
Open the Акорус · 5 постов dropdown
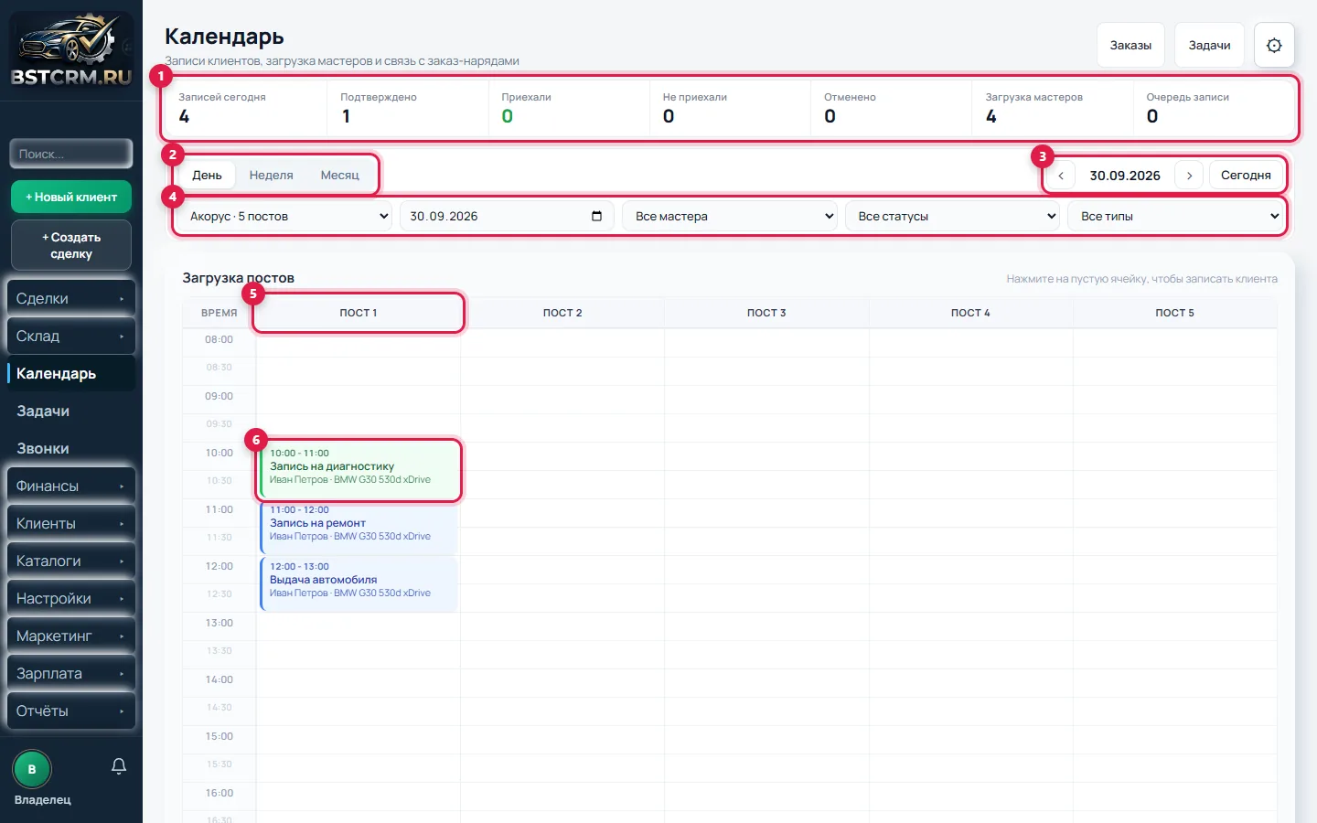284,217
